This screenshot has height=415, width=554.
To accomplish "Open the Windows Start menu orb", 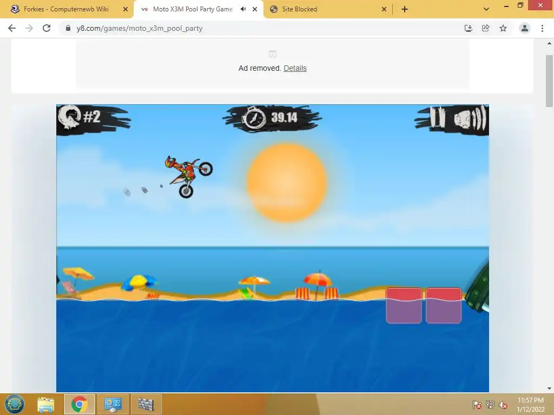I will click(x=15, y=404).
